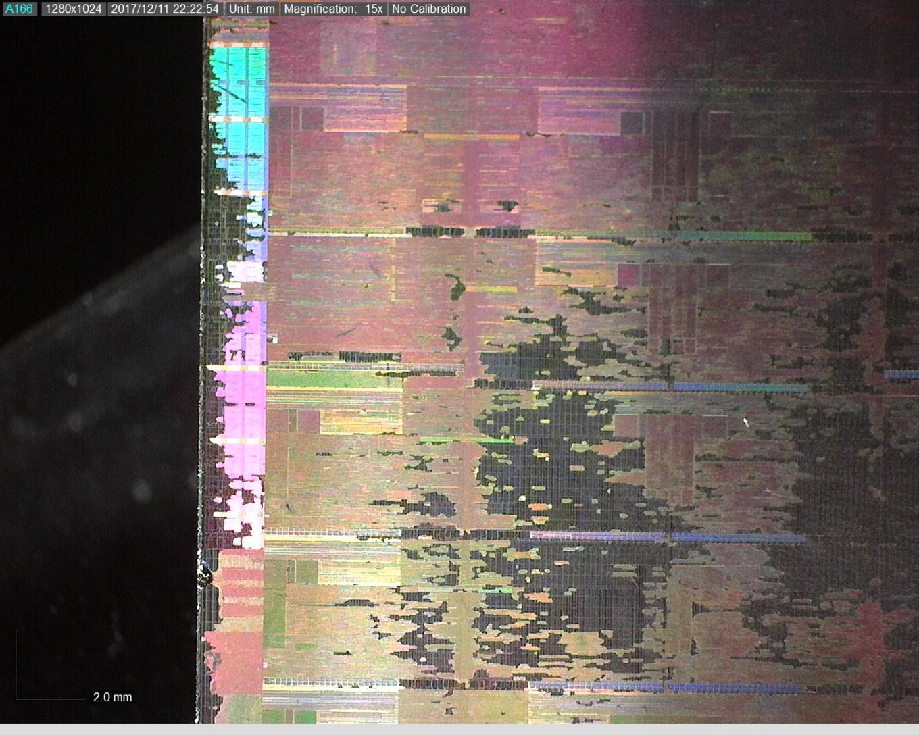The width and height of the screenshot is (919, 735).
Task: Click the Magnification: 15x label
Action: click(x=333, y=9)
